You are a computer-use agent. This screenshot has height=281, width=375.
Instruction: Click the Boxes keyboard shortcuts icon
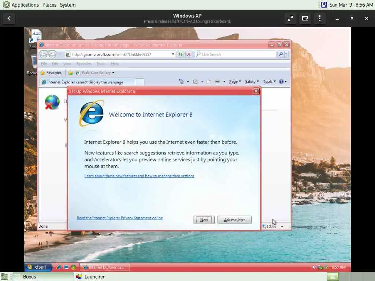point(305,18)
